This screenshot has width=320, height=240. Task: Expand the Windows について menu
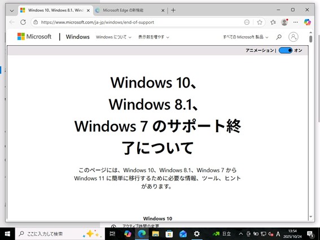tap(113, 37)
